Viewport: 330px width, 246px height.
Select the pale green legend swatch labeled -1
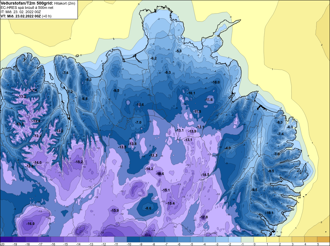point(247,239)
